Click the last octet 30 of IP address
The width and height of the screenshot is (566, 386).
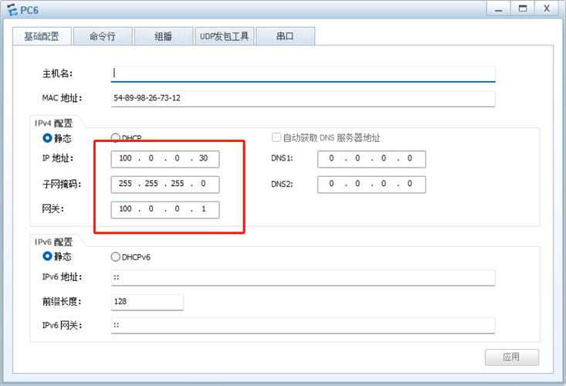click(203, 158)
